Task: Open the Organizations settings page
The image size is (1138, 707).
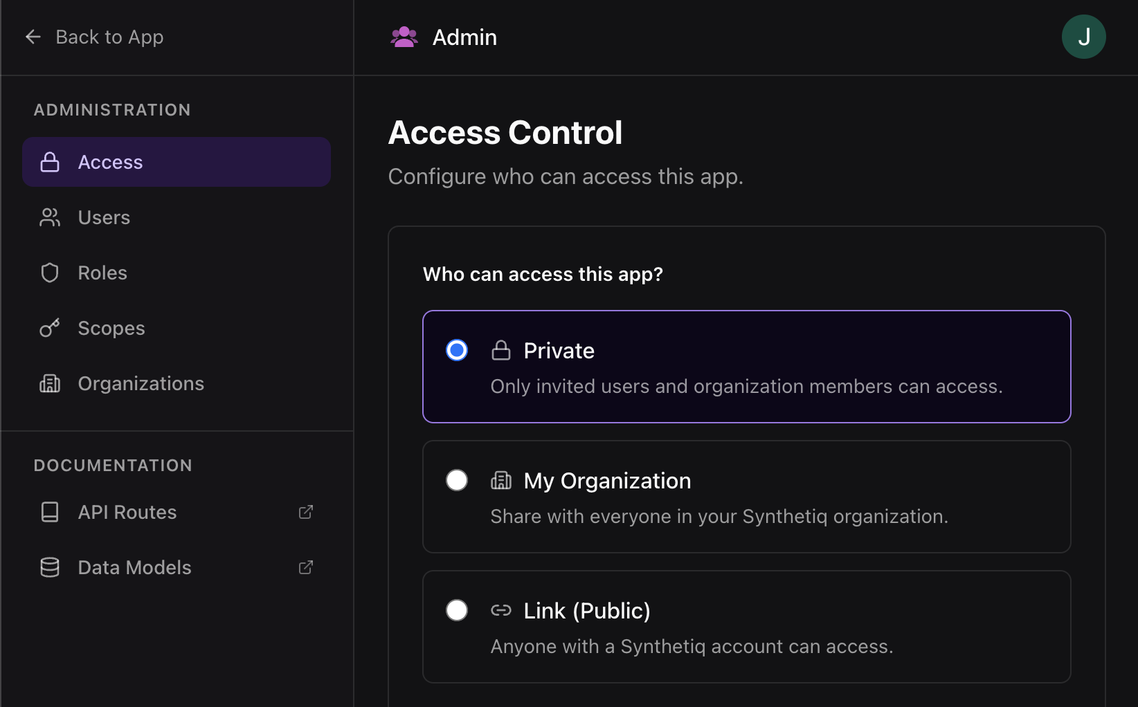Action: [141, 383]
